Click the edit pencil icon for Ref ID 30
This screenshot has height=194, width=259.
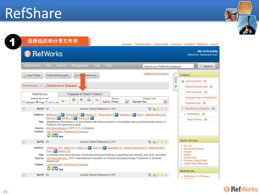(158, 142)
